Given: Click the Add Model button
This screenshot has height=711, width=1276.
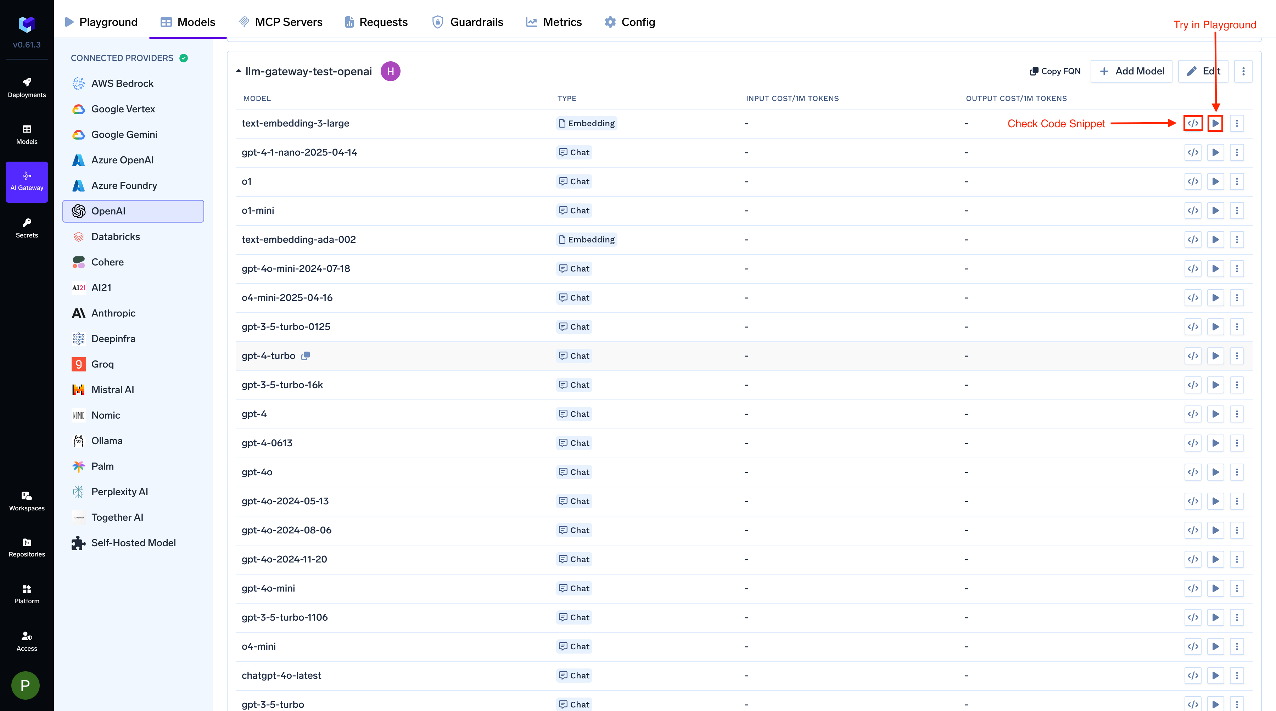Looking at the screenshot, I should (1131, 71).
